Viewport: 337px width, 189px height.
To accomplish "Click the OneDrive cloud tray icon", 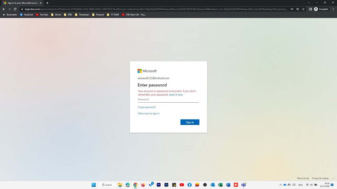I will (285, 185).
